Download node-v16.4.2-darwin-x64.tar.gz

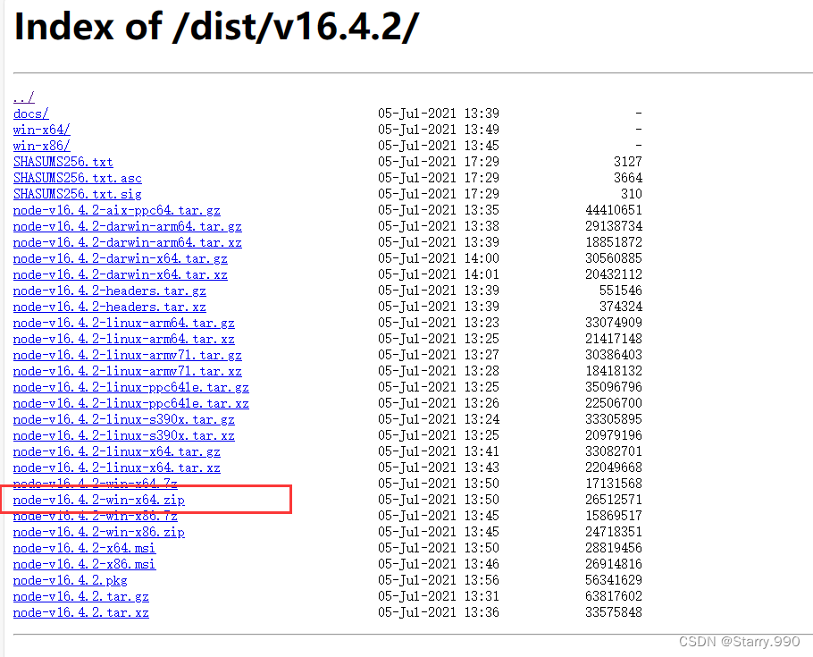point(121,258)
